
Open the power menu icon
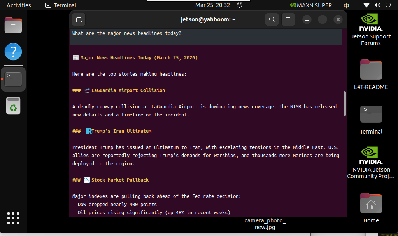(x=388, y=5)
